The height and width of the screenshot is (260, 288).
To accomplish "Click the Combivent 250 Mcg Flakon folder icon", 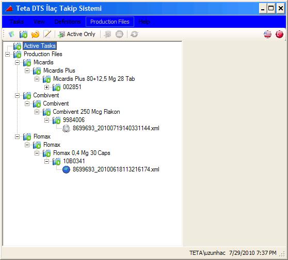I will 47,112.
